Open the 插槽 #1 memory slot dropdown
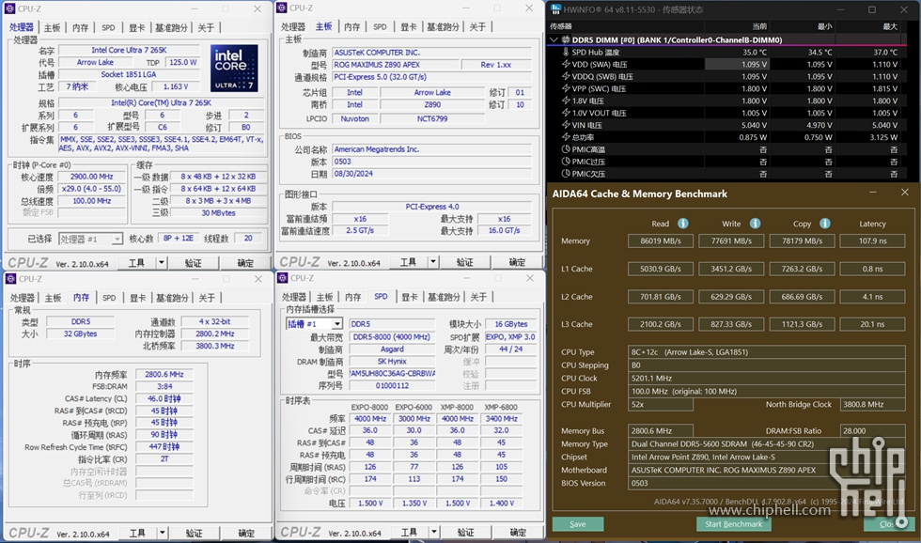921x543 pixels. [336, 324]
